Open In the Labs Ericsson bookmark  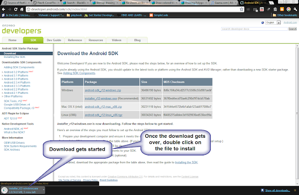(x=16, y=15)
